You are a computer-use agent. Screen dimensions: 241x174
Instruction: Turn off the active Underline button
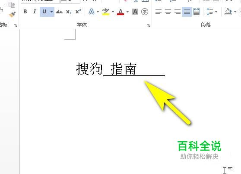(x=44, y=12)
